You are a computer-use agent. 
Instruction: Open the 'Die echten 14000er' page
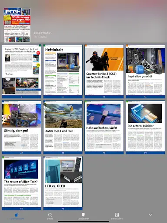(x=145, y=127)
